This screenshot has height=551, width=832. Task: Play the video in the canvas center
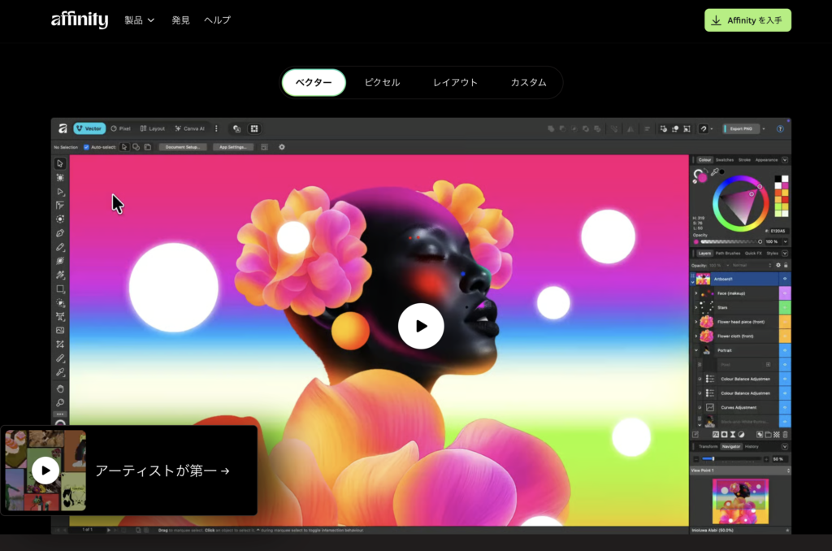[x=421, y=325]
